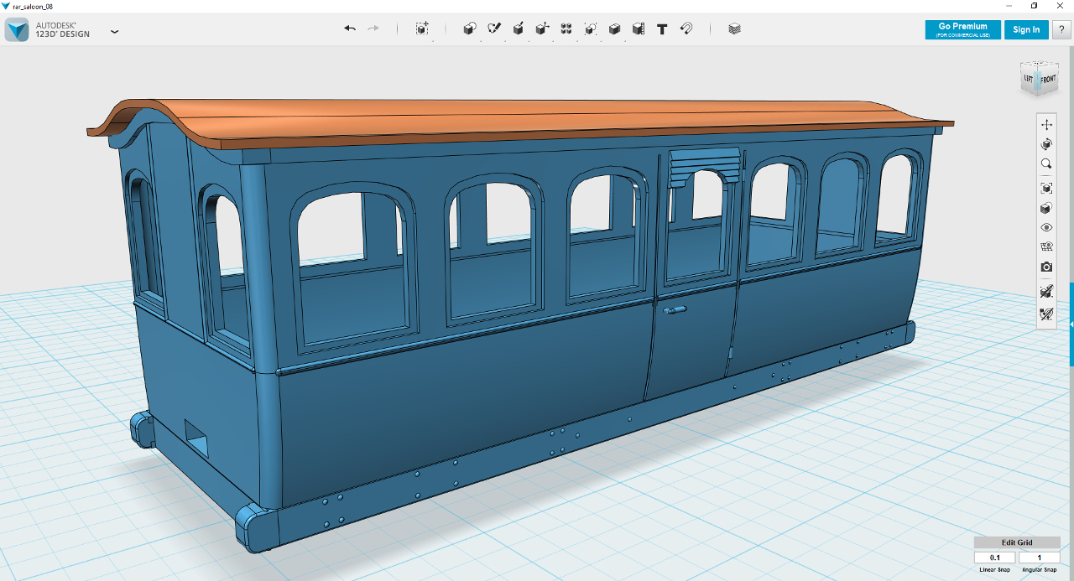Screen dimensions: 1074x581
Task: Select the Zoom magnifier tool
Action: click(x=1046, y=163)
